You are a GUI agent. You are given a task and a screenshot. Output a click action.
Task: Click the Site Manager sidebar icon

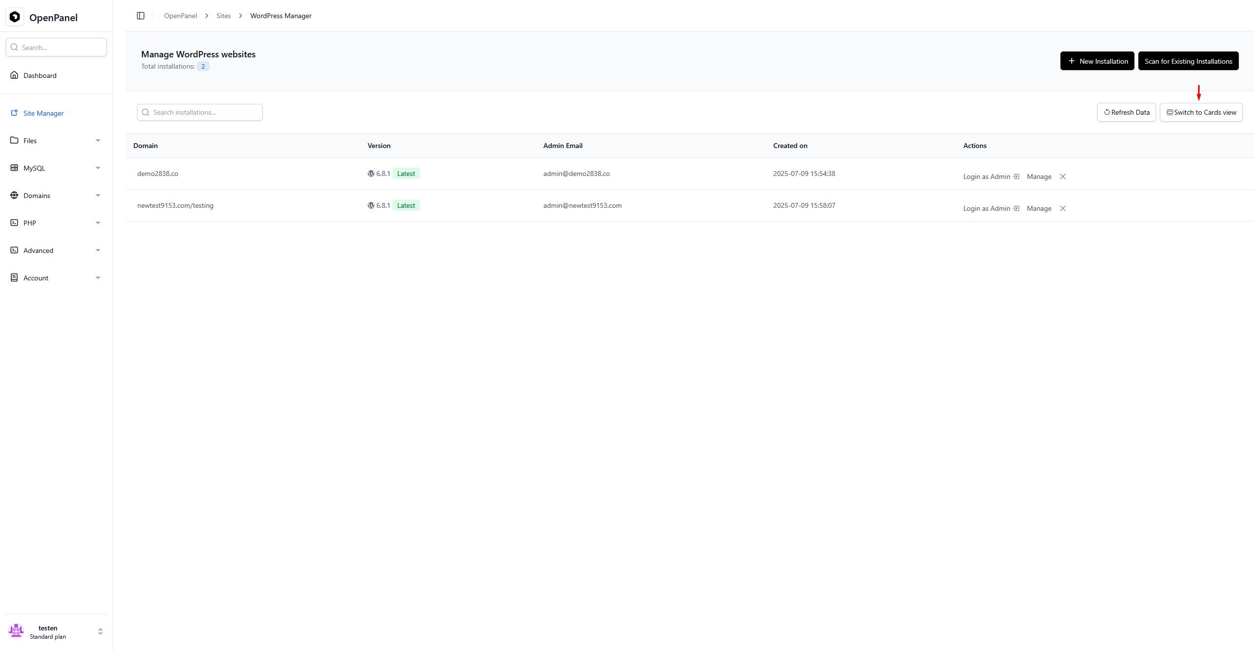pos(14,113)
